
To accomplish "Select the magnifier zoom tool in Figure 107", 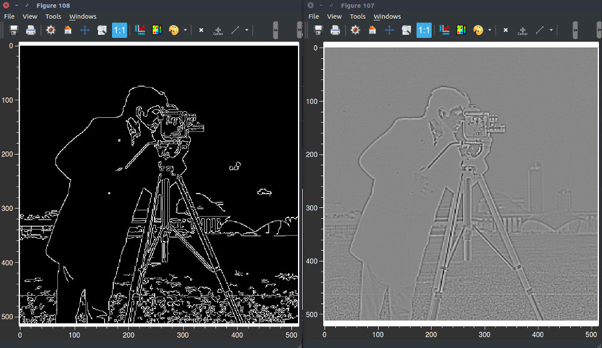I will (406, 30).
